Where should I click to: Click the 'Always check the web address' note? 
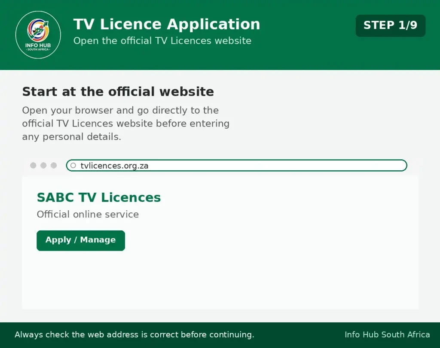click(134, 335)
